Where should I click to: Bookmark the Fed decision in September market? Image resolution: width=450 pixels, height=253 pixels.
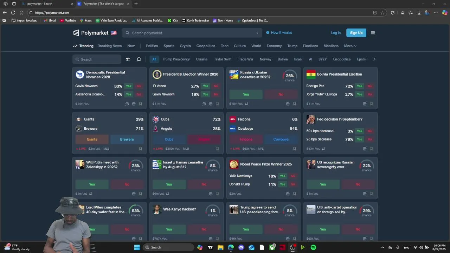[x=371, y=149]
